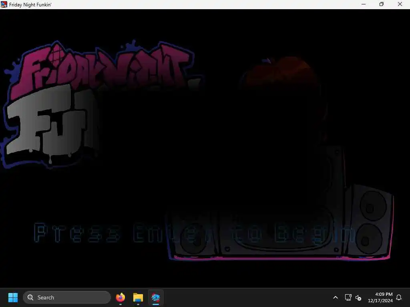The image size is (410, 307).
Task: Select the Friday Night Funkin' taskbar icon
Action: click(x=156, y=297)
